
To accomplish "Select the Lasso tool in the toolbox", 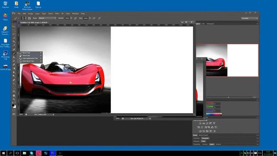I will pyautogui.click(x=14, y=34).
